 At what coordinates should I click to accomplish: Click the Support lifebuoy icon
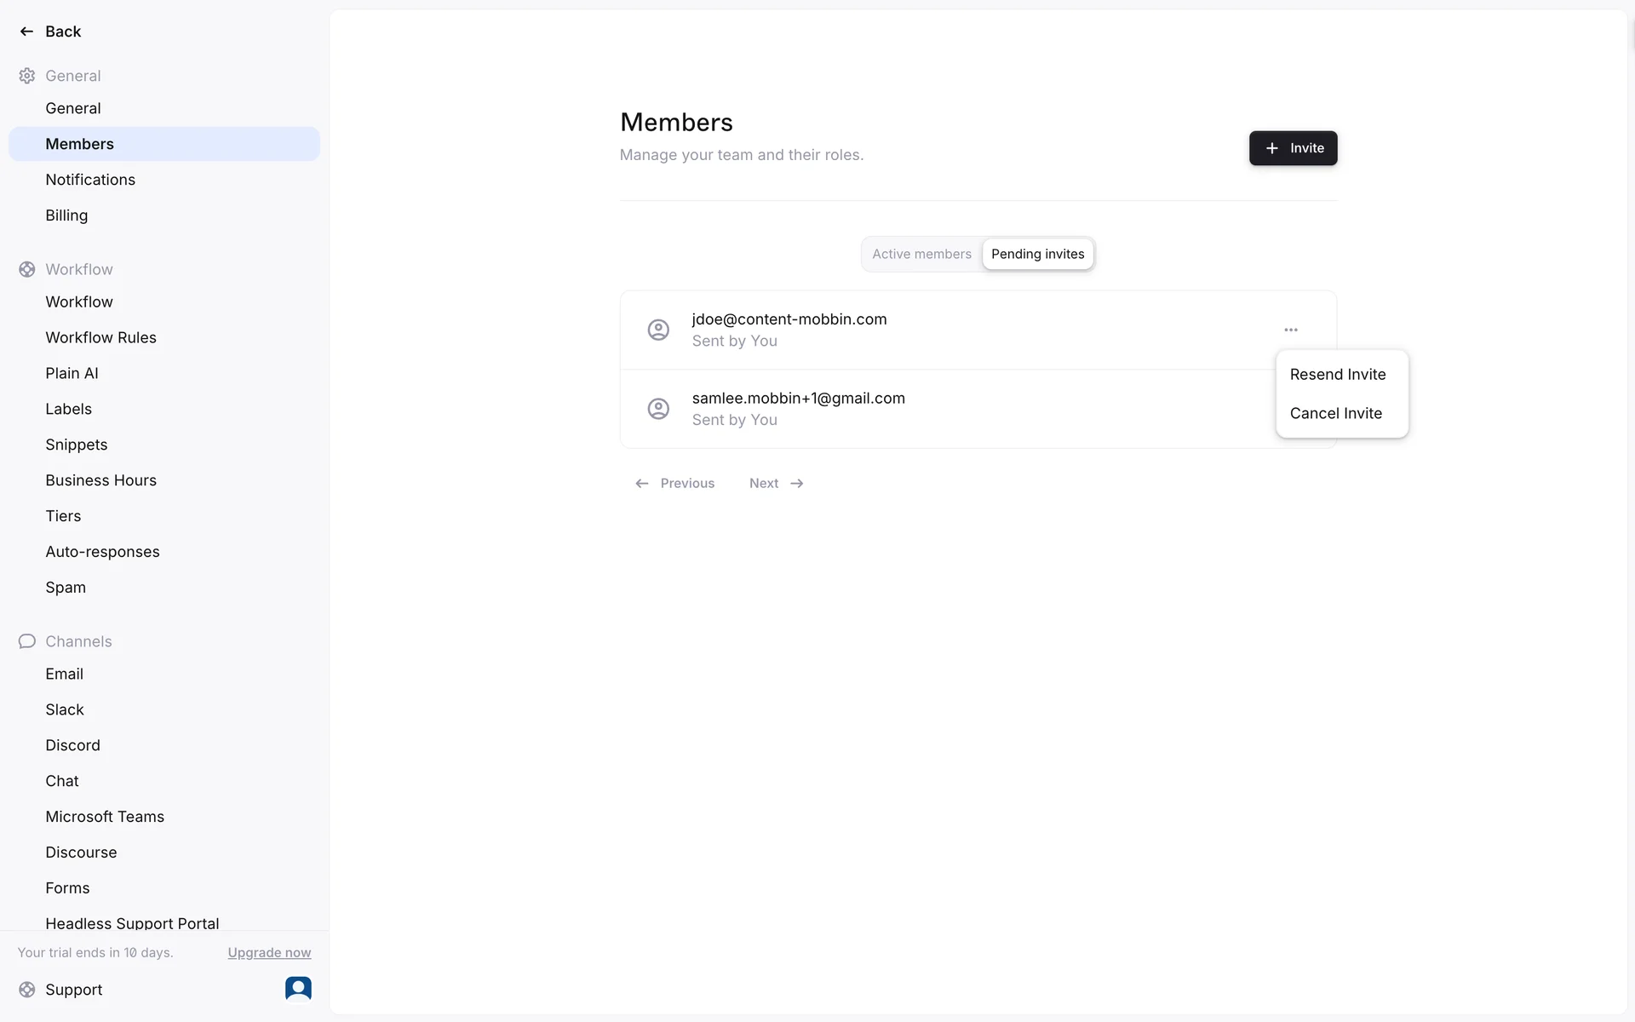[26, 990]
